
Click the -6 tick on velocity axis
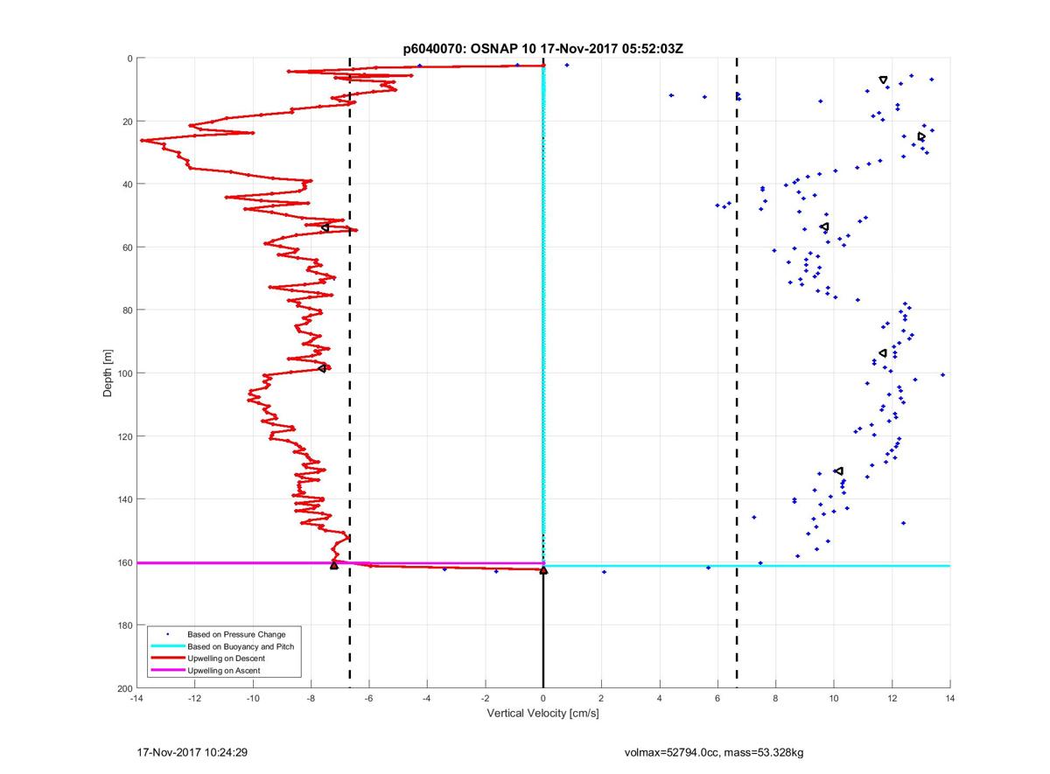369,699
